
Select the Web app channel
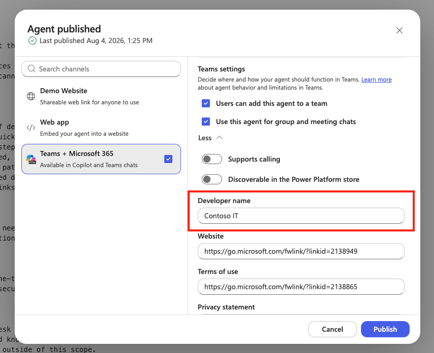click(101, 128)
